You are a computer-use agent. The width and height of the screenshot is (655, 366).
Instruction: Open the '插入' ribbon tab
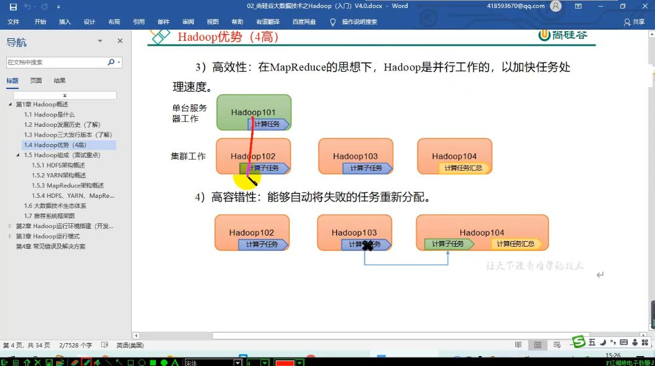64,22
